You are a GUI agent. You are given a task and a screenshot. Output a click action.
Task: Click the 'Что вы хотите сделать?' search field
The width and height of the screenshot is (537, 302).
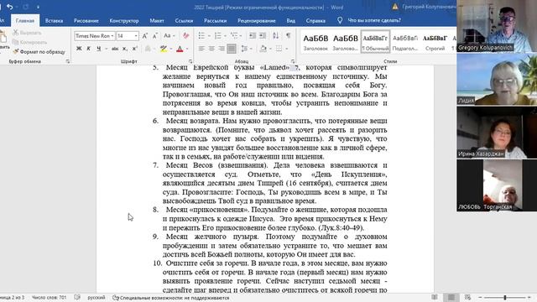coord(374,20)
